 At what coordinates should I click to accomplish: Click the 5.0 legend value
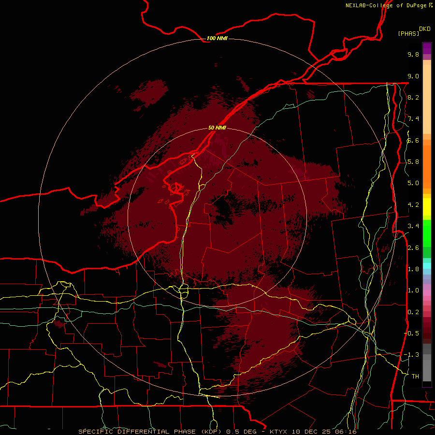413,183
